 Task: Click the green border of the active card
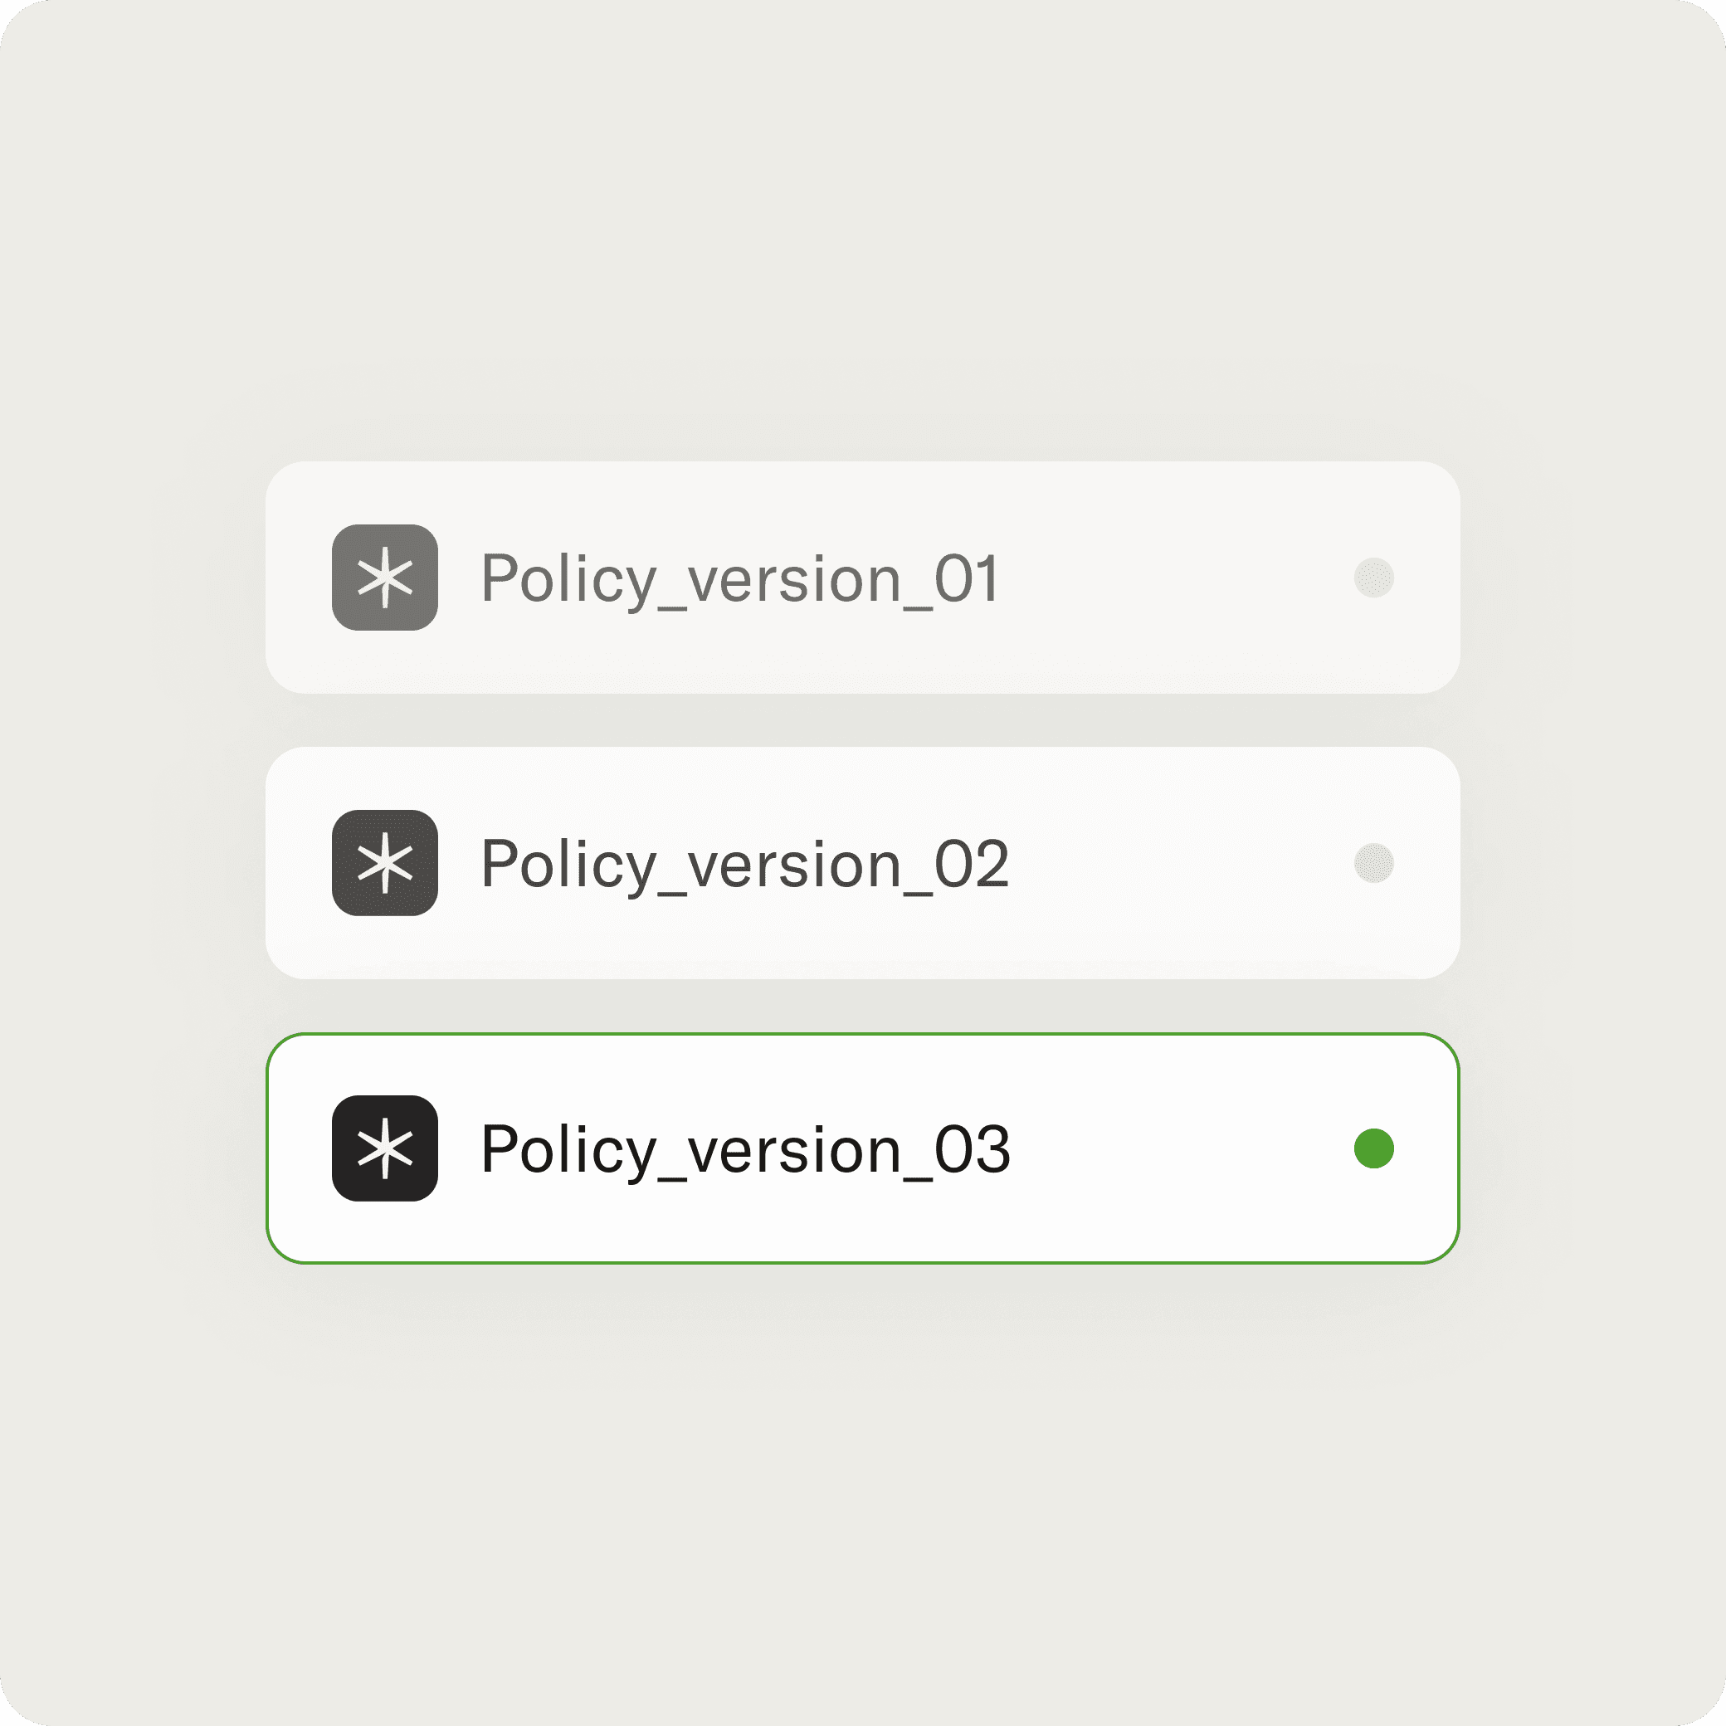click(863, 1034)
